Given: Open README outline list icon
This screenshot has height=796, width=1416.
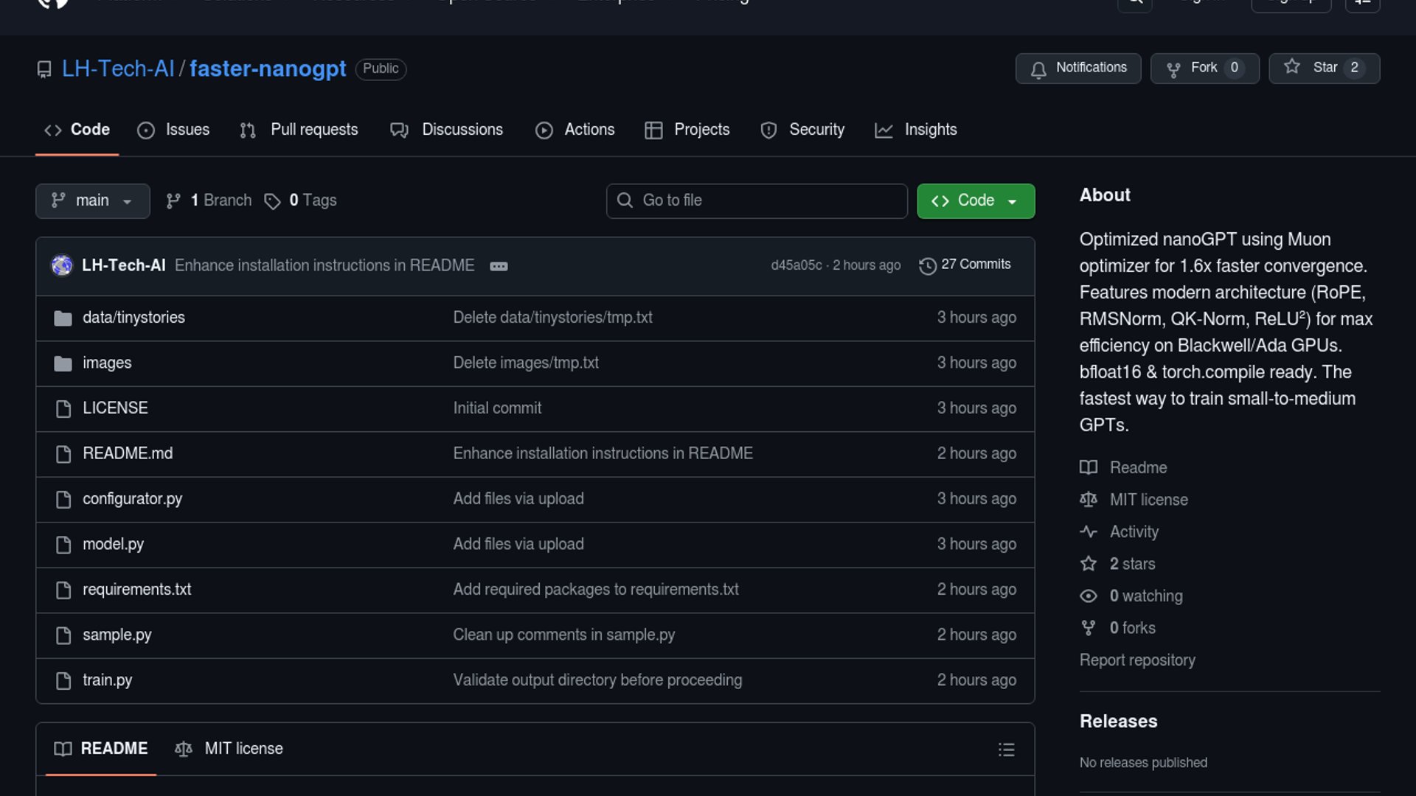Looking at the screenshot, I should pyautogui.click(x=1006, y=750).
